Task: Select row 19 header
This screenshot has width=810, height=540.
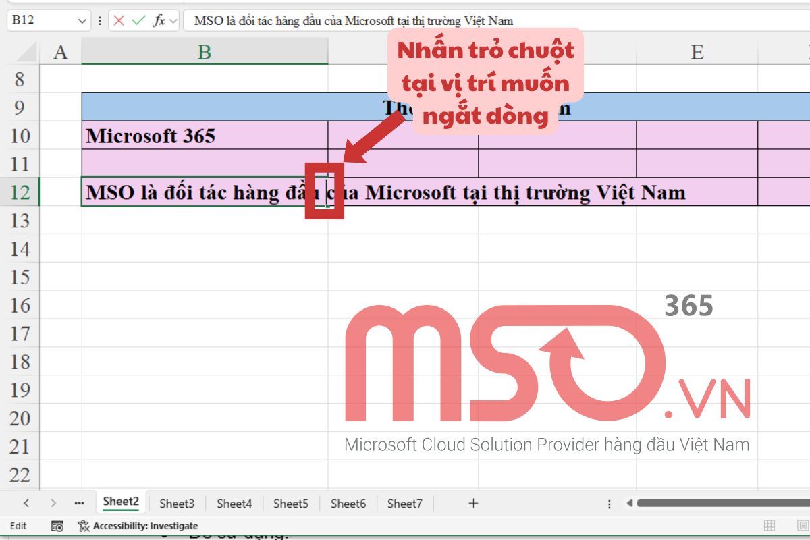Action: pos(20,390)
